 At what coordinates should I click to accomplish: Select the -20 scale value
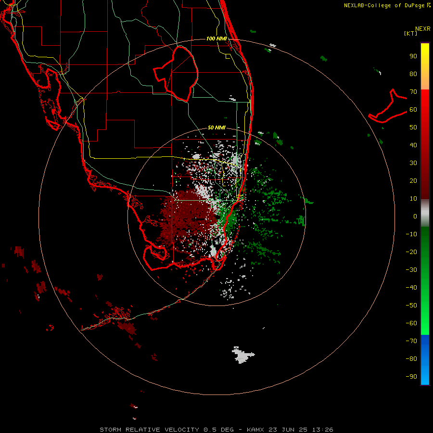[411, 252]
